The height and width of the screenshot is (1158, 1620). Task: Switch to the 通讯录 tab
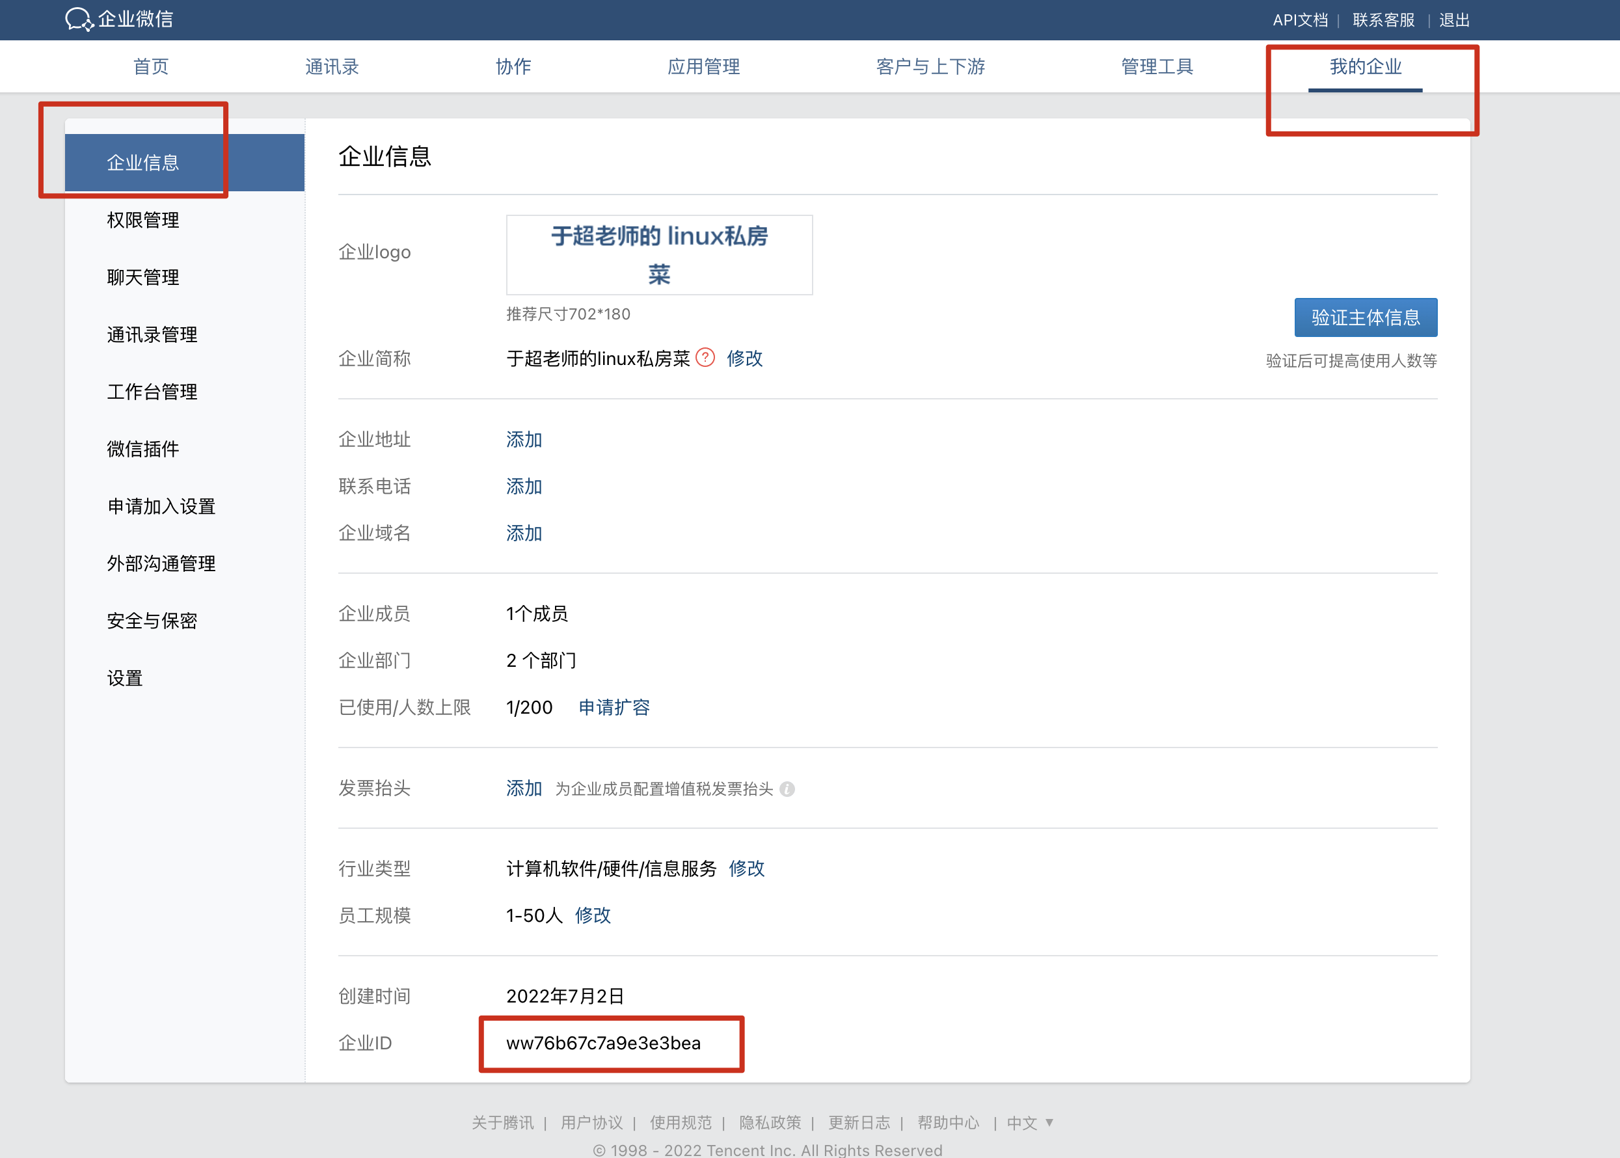pyautogui.click(x=332, y=66)
